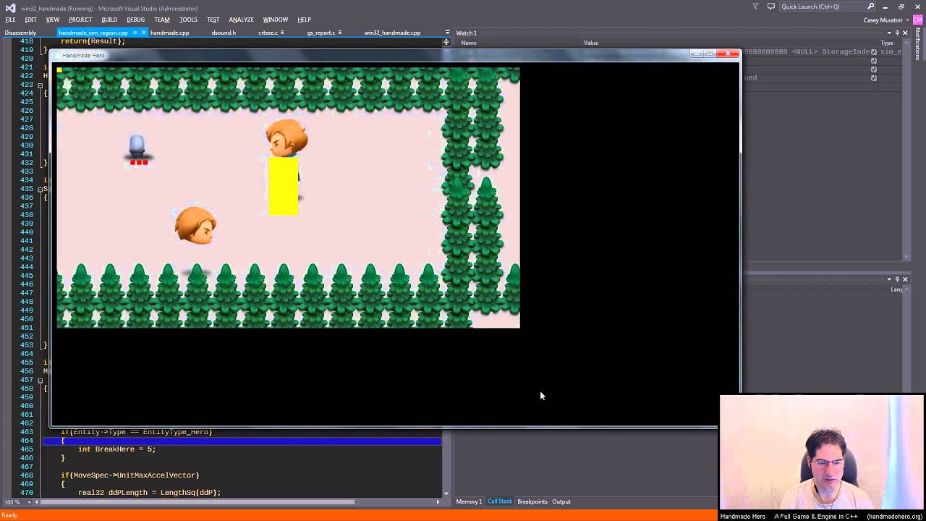Pin the handmade_sim_region.cpp tab
This screenshot has height=521, width=926.
coord(135,33)
